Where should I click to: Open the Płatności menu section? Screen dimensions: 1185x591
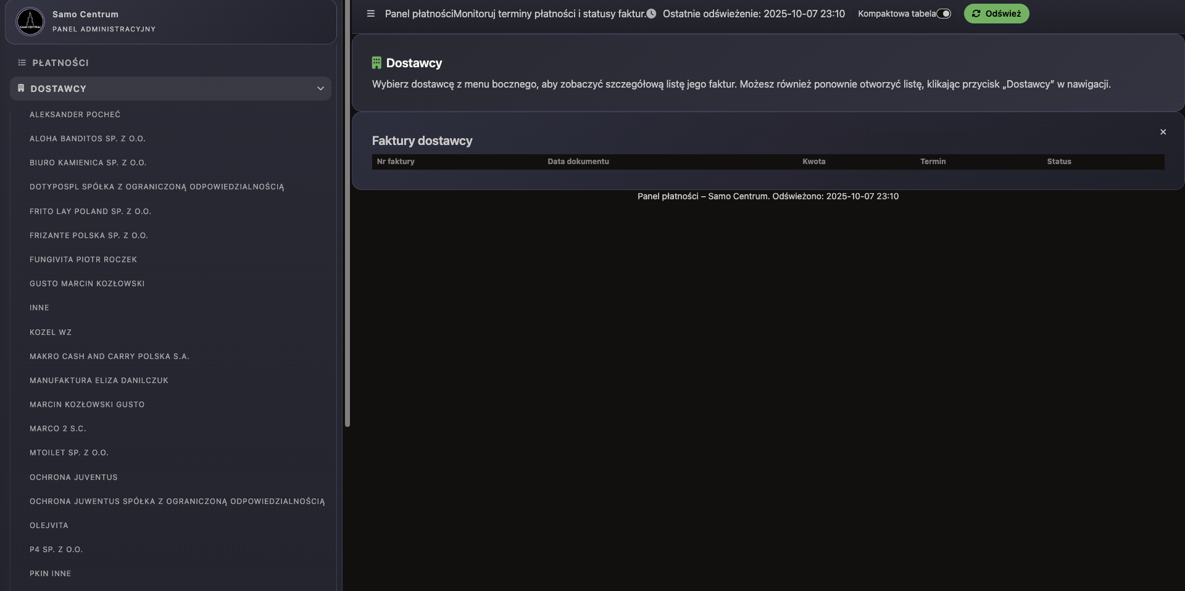(60, 63)
